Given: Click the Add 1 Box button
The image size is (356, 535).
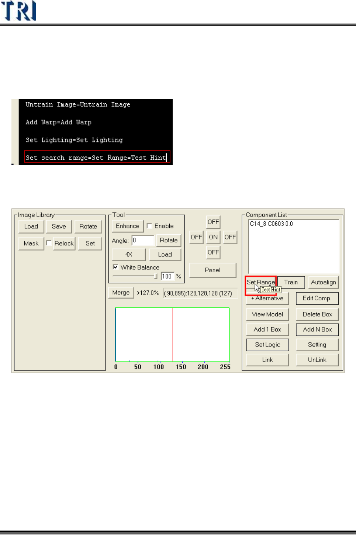Looking at the screenshot, I should point(267,329).
